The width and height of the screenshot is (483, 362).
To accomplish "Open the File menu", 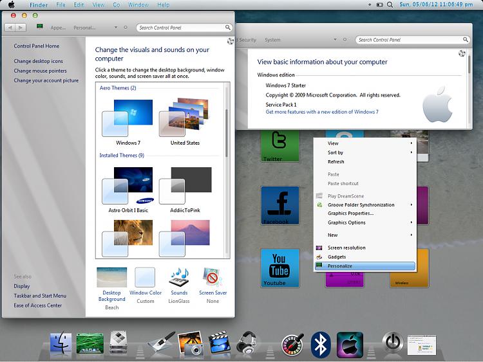I will 61,5.
